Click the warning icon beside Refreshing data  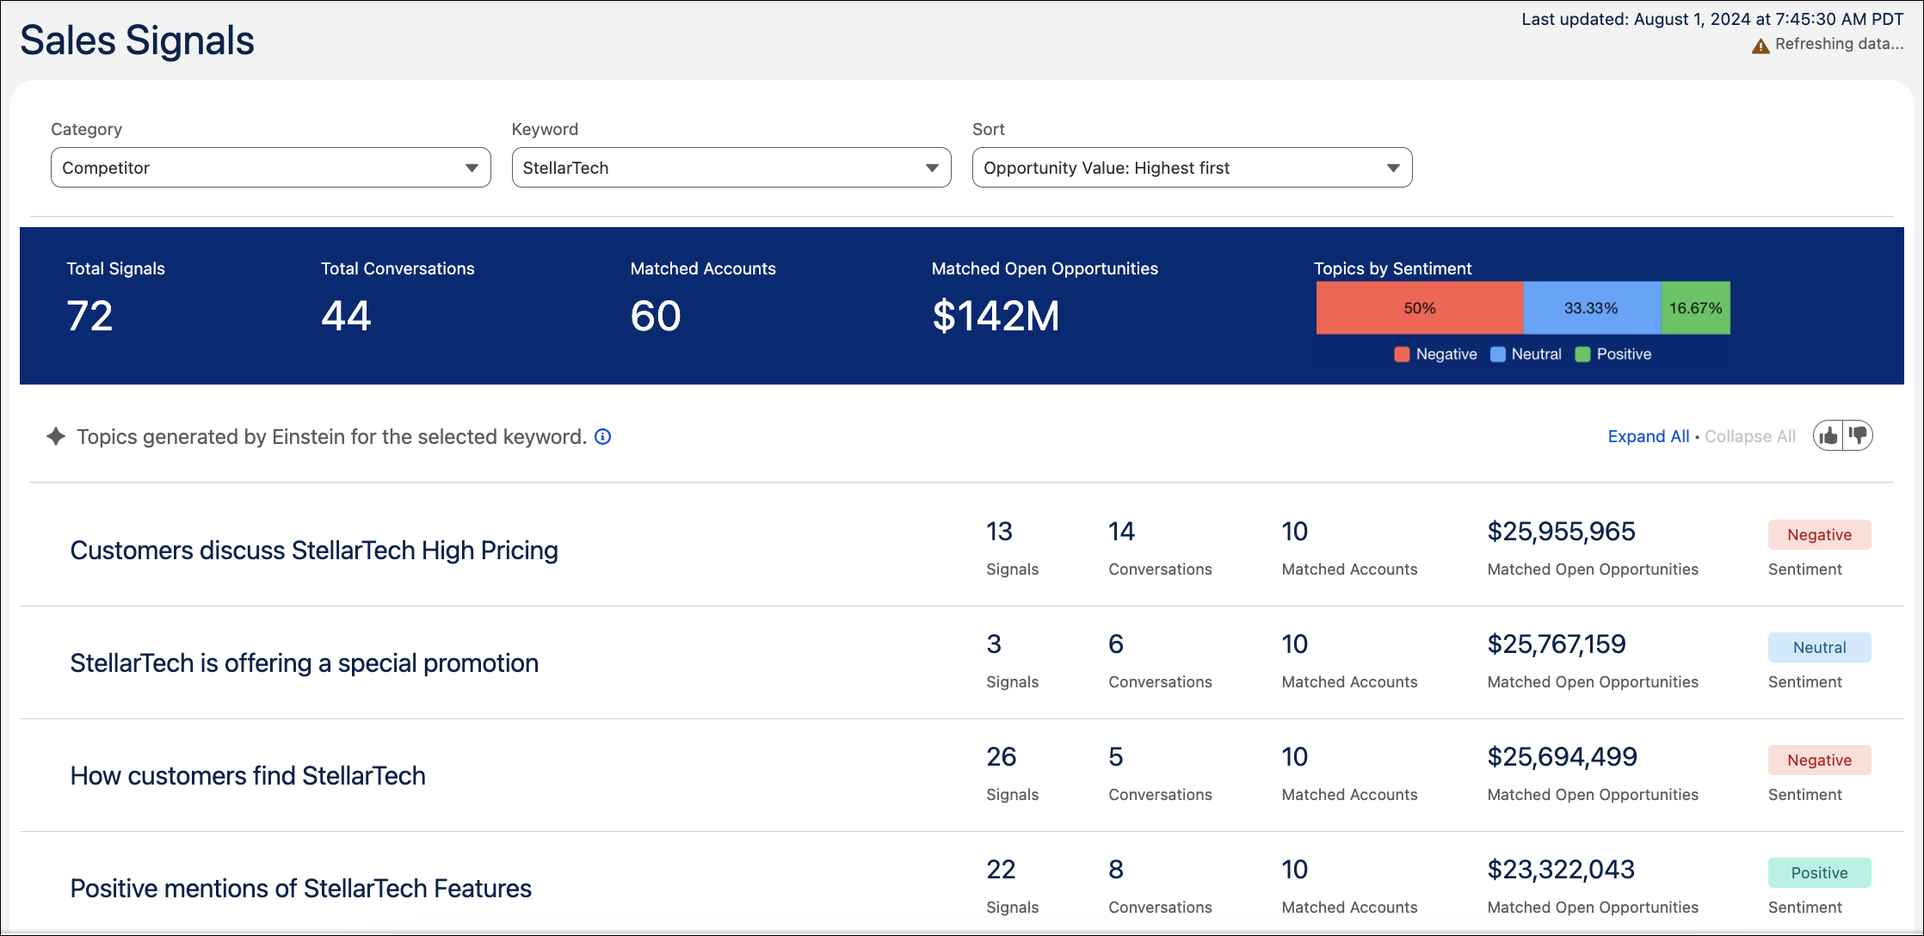point(1761,46)
